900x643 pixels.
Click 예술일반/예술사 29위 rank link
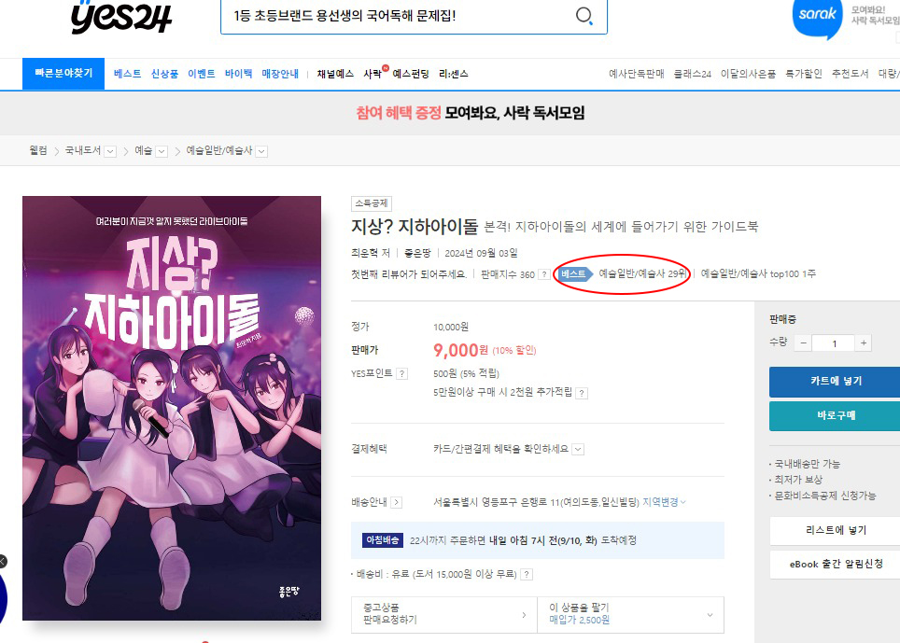click(642, 274)
